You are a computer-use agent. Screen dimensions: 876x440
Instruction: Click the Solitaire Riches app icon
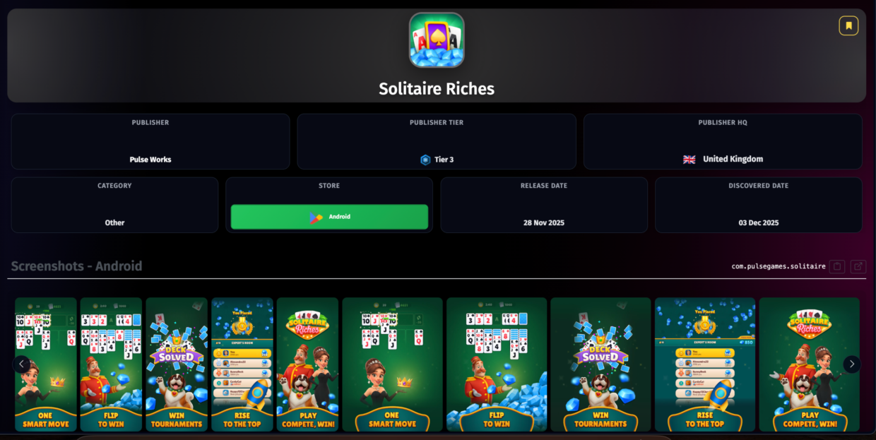pos(437,40)
